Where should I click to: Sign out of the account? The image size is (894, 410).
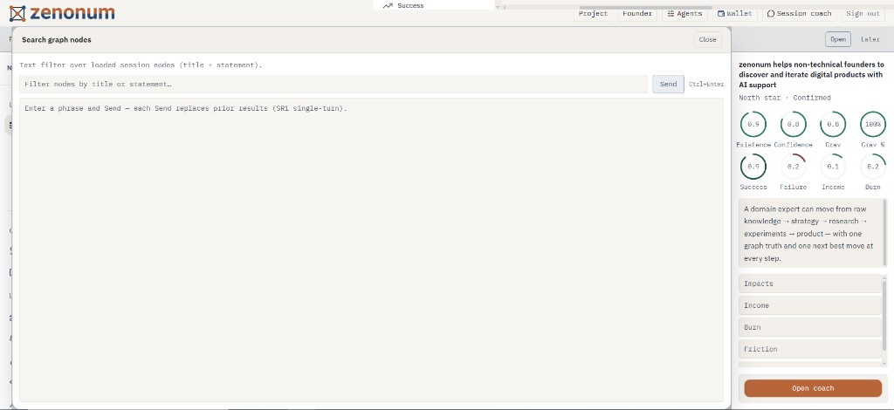[x=863, y=14]
